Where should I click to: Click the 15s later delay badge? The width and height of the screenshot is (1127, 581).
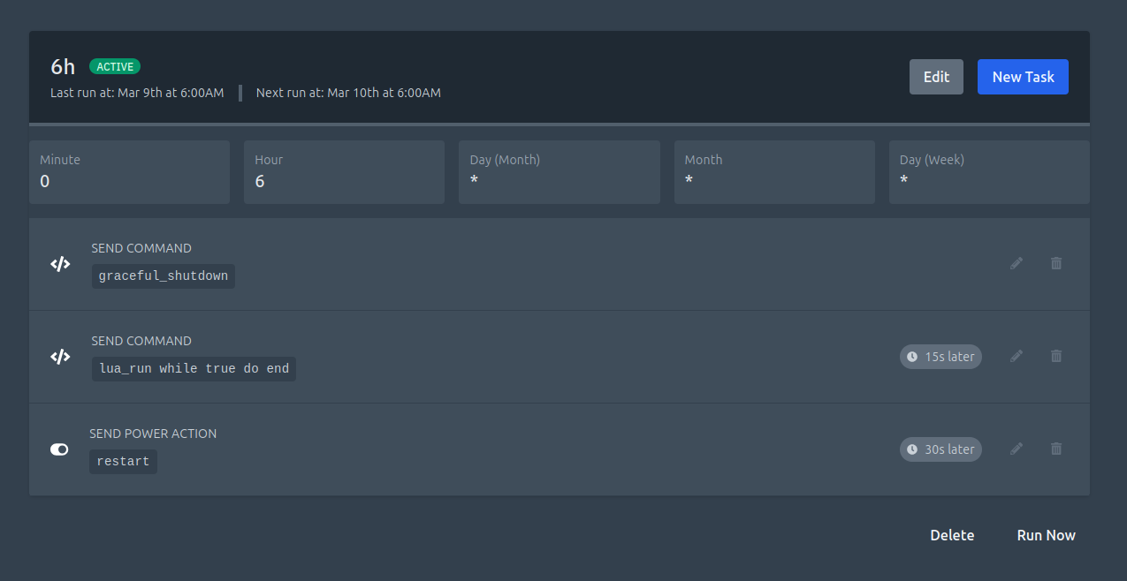940,357
